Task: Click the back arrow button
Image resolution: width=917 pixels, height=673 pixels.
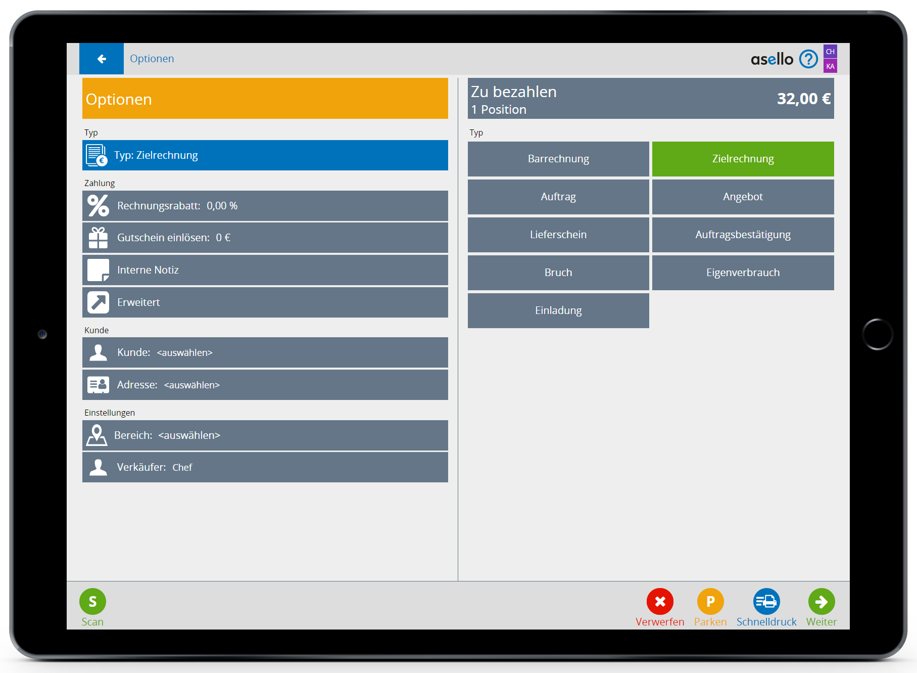Action: [x=102, y=59]
